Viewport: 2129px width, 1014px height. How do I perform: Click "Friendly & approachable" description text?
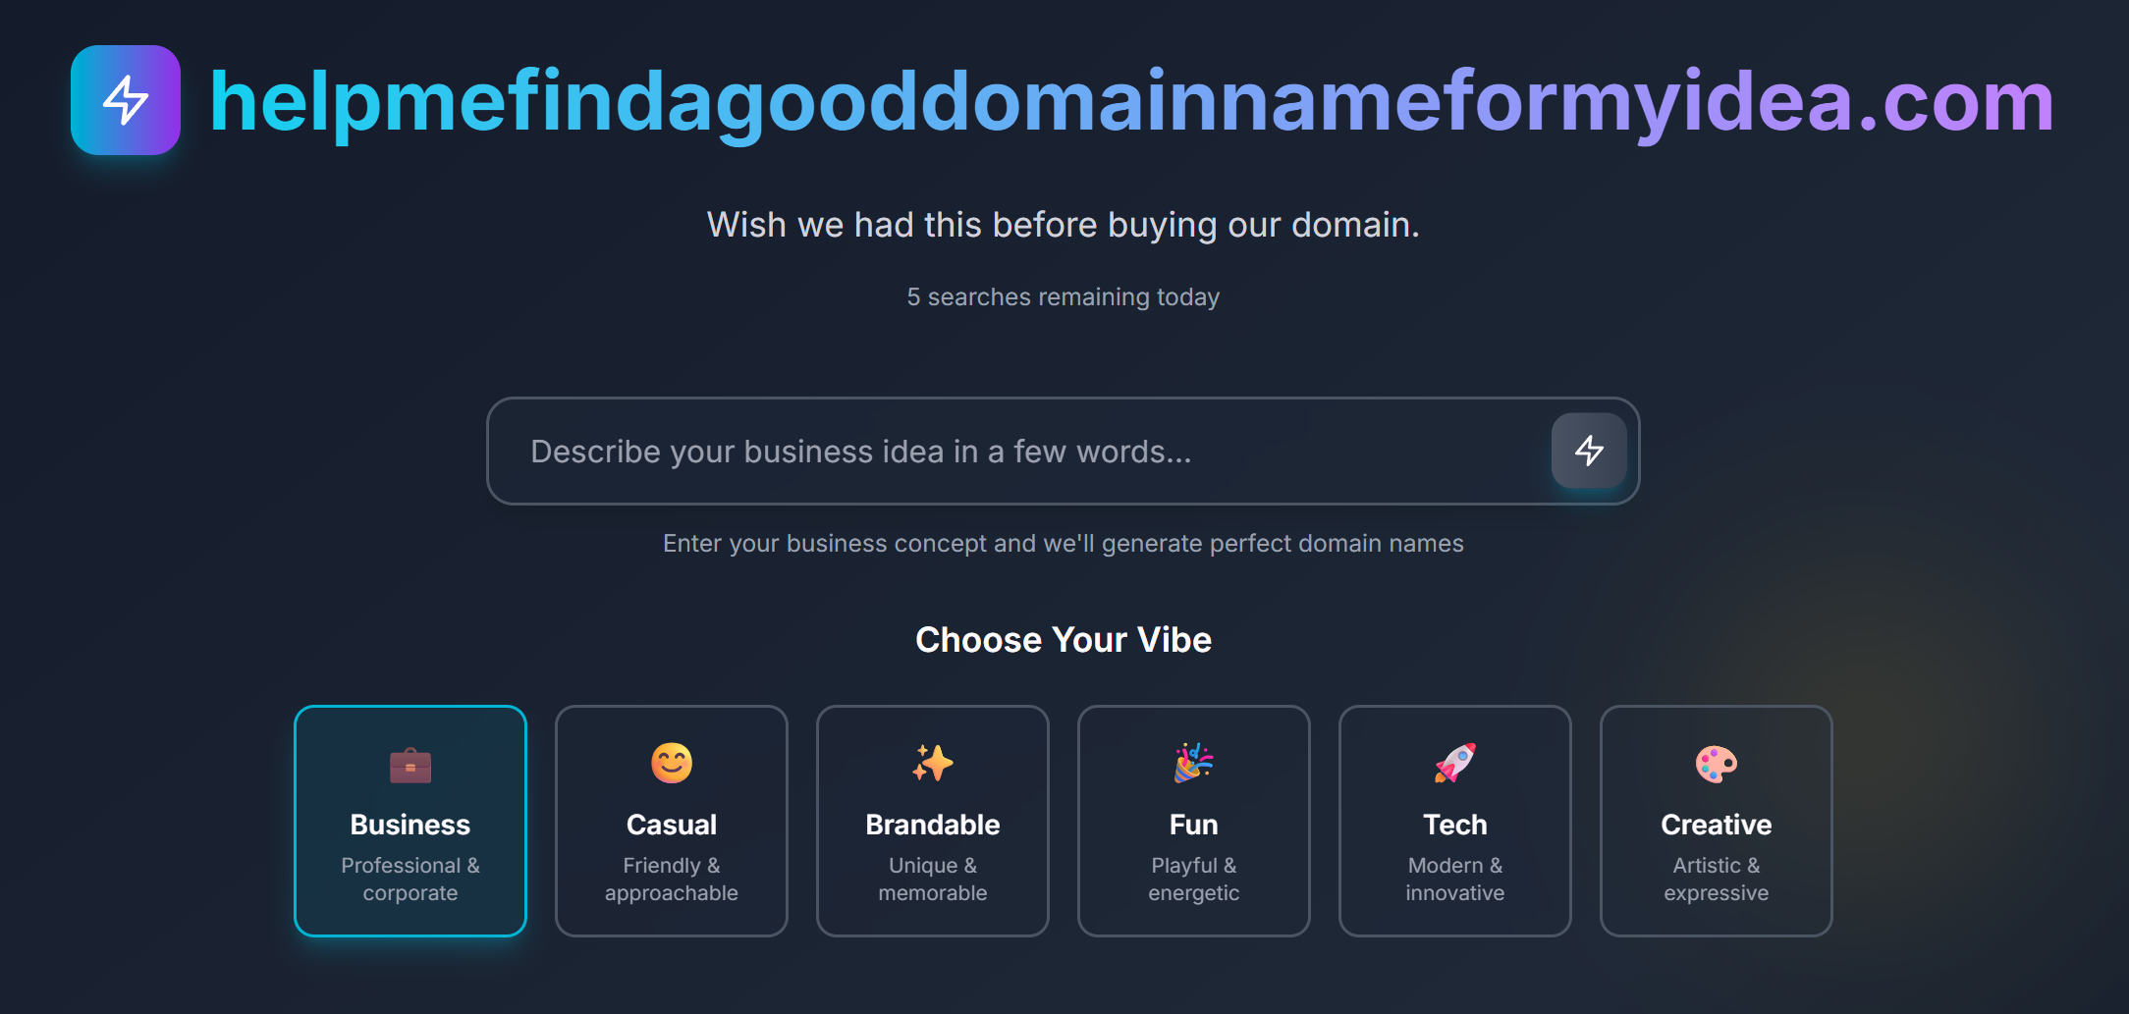coord(672,879)
